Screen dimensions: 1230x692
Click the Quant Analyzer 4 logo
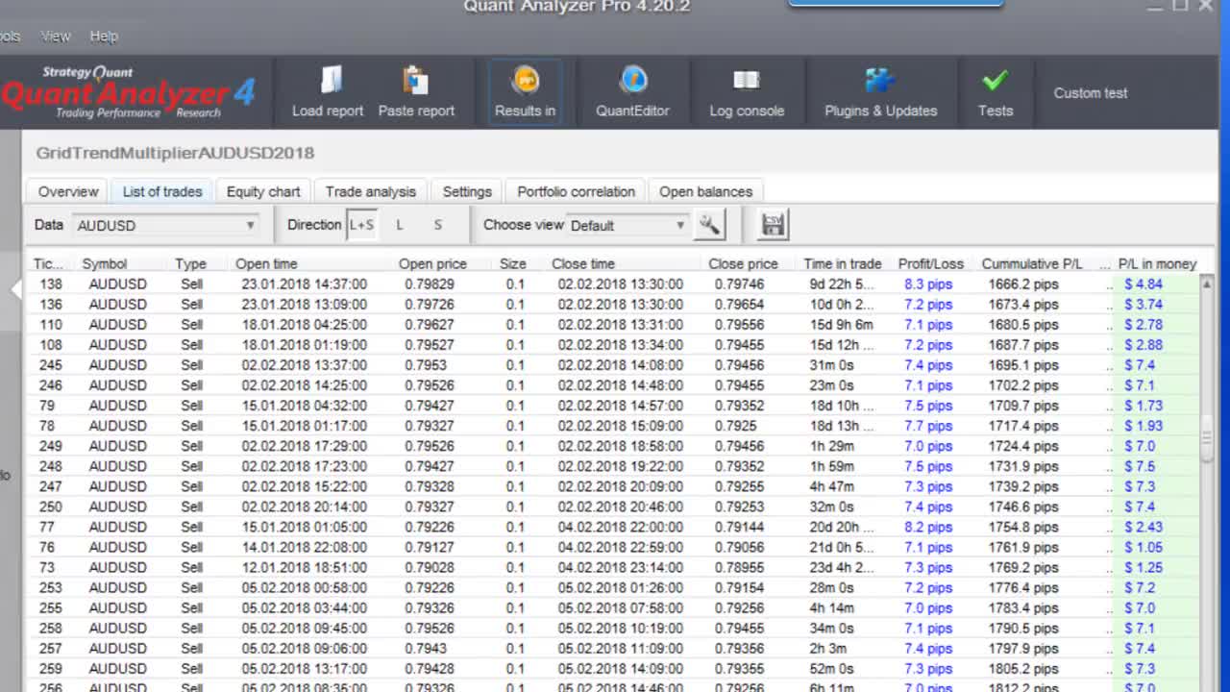coord(128,93)
